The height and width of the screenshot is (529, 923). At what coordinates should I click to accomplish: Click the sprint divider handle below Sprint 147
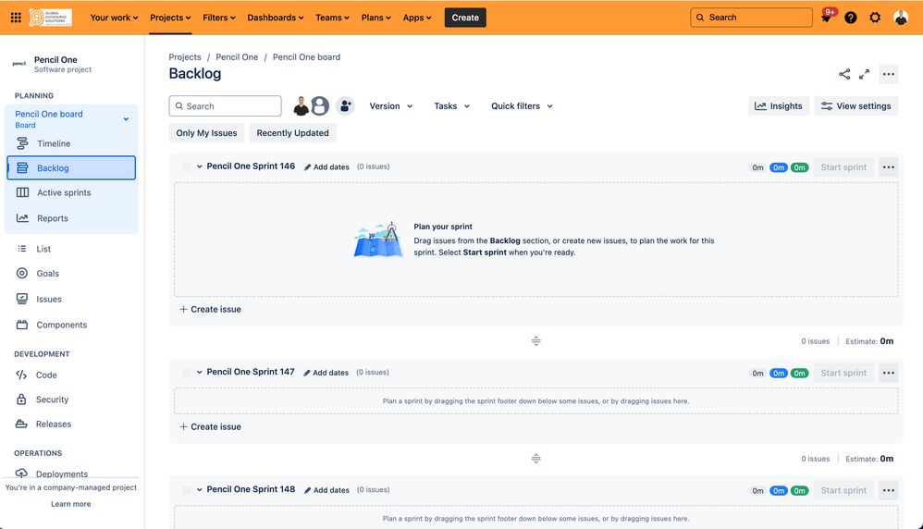pyautogui.click(x=535, y=459)
